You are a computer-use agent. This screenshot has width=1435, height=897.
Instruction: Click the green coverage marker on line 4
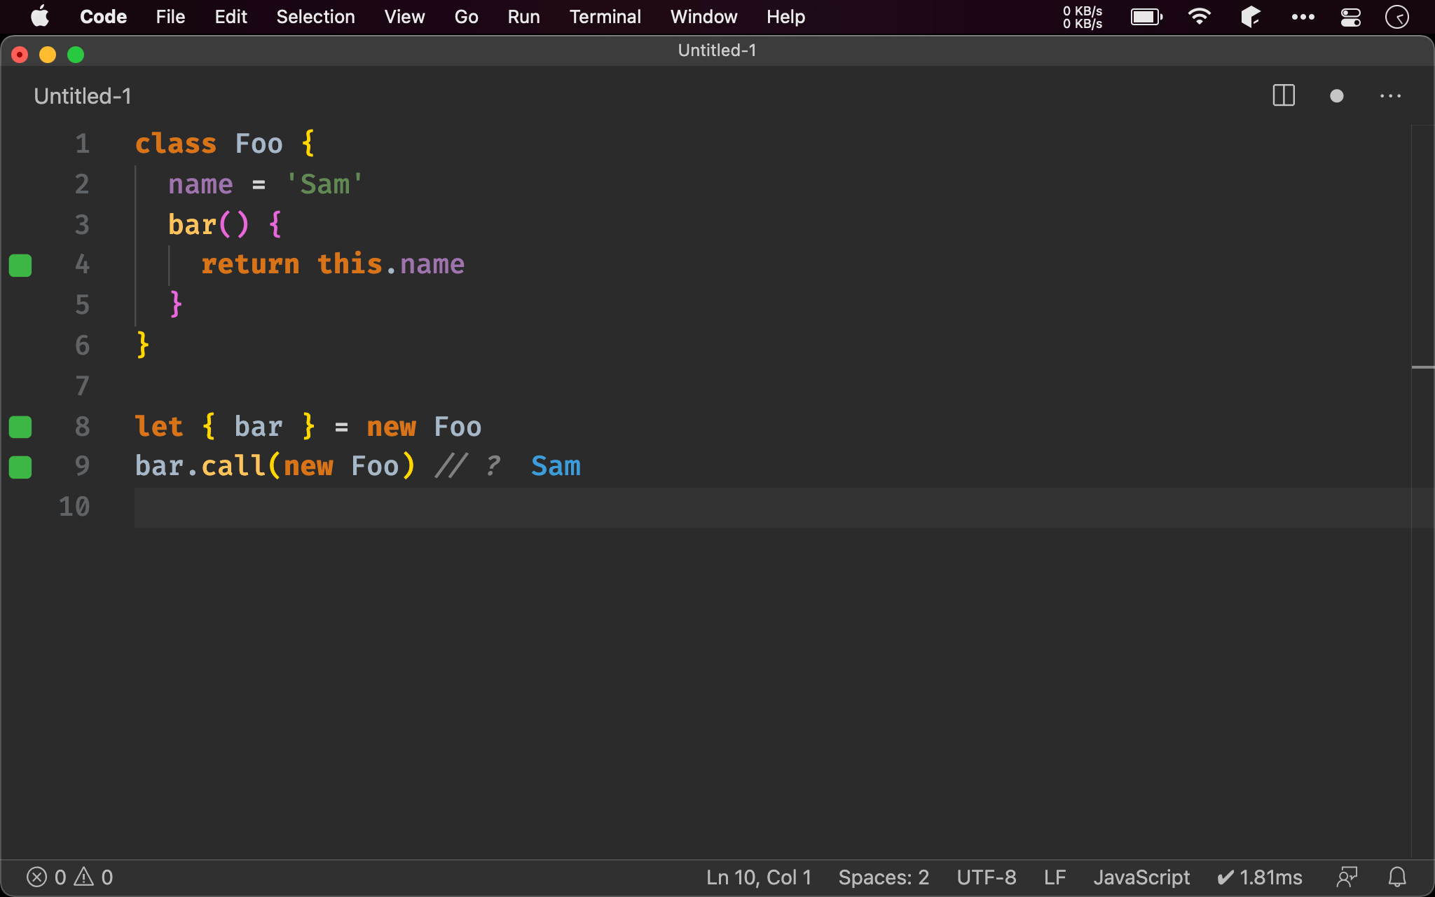coord(20,266)
